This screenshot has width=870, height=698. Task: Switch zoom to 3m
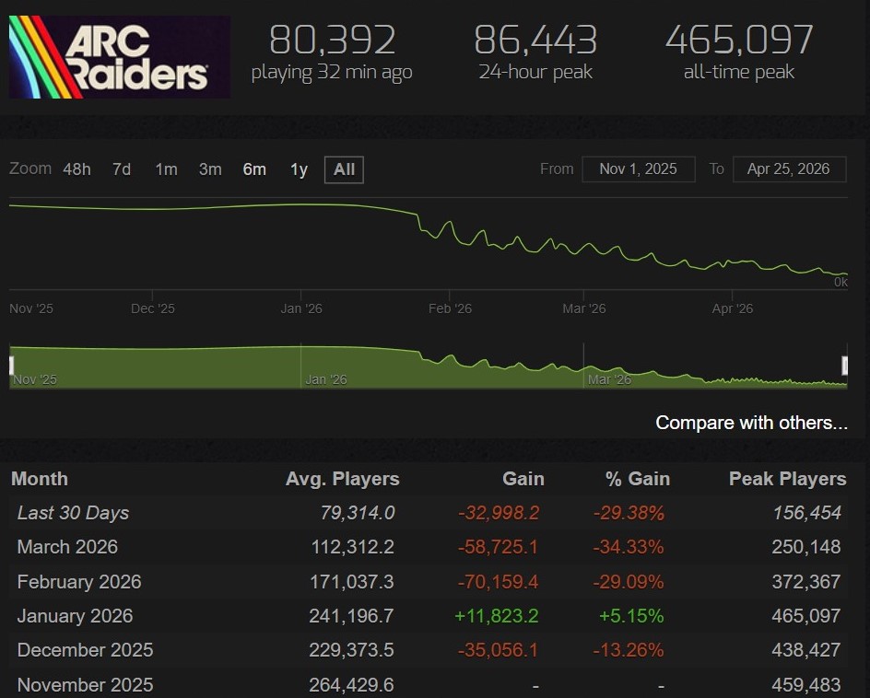210,169
